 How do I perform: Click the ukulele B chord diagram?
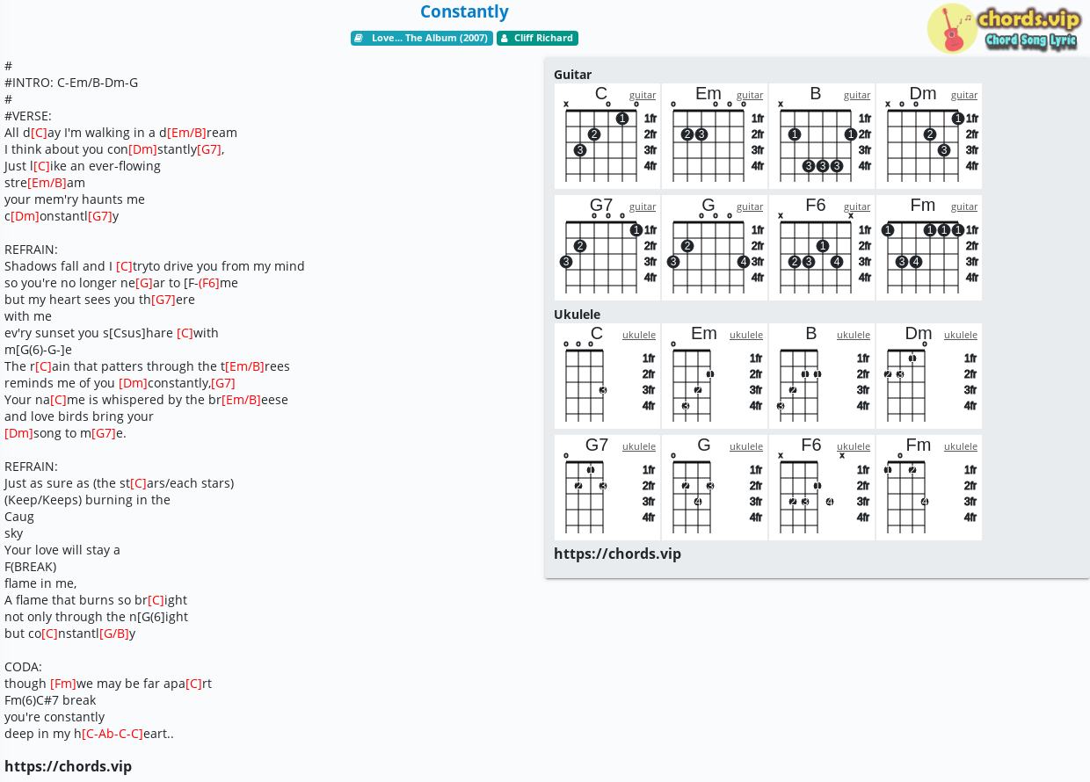(x=822, y=376)
